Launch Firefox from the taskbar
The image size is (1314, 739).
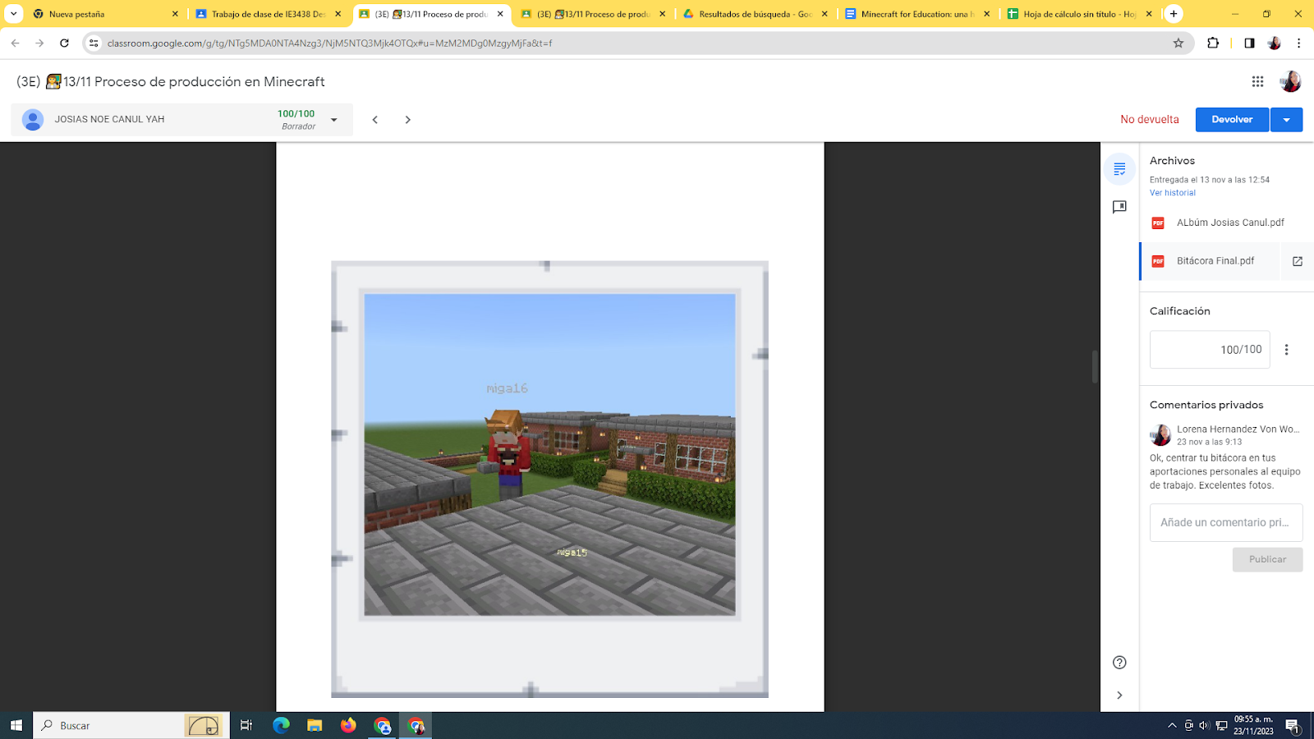(x=348, y=726)
